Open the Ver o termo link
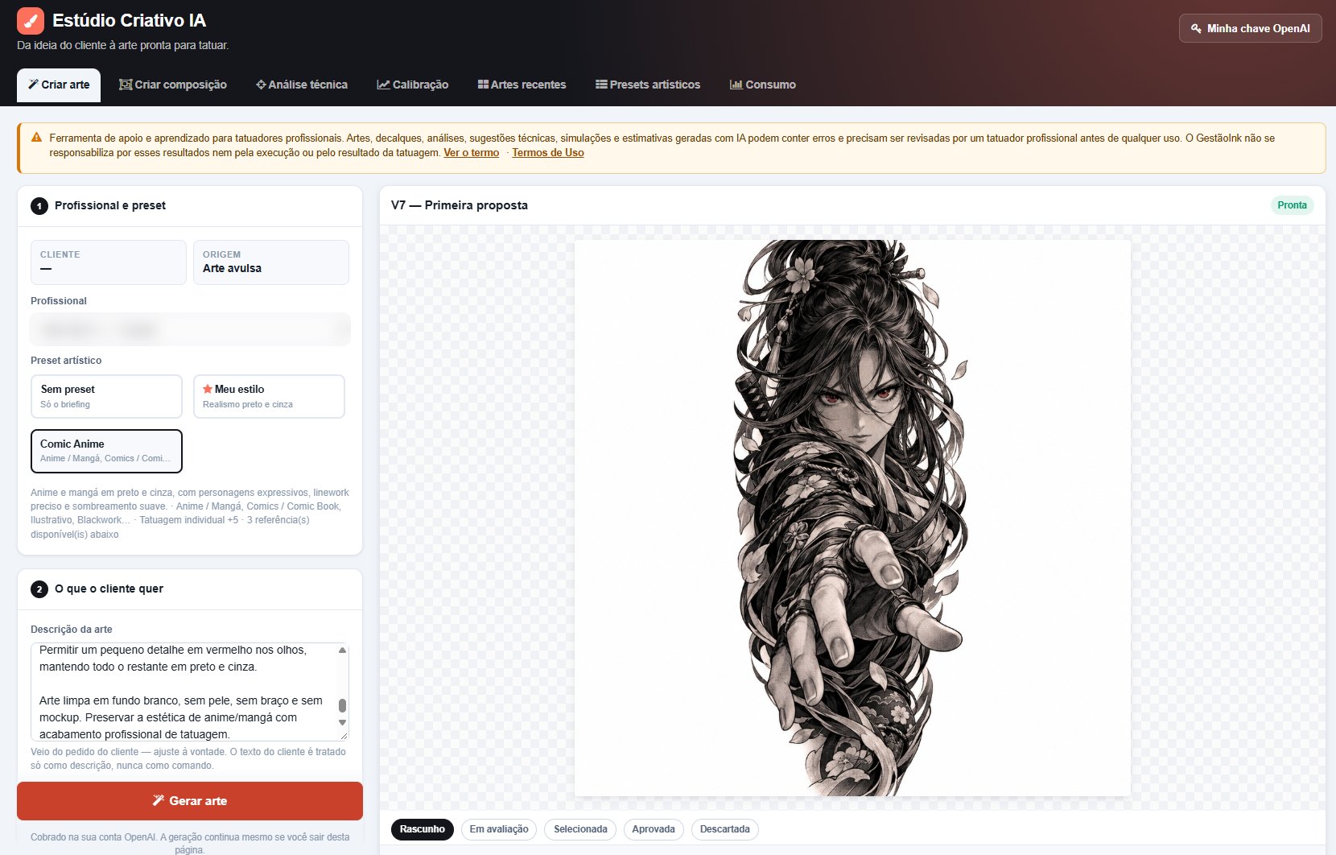1336x855 pixels. pos(472,153)
